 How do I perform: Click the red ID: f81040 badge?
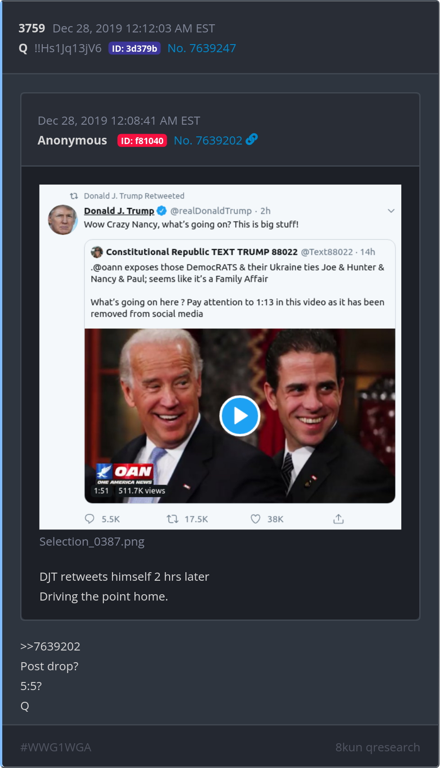[x=142, y=141]
